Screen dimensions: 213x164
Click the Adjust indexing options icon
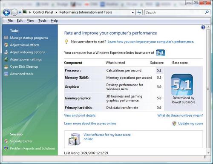[x=6, y=52]
